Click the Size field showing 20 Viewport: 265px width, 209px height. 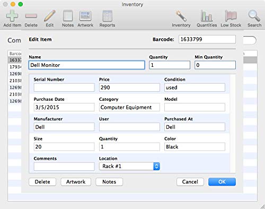point(64,147)
